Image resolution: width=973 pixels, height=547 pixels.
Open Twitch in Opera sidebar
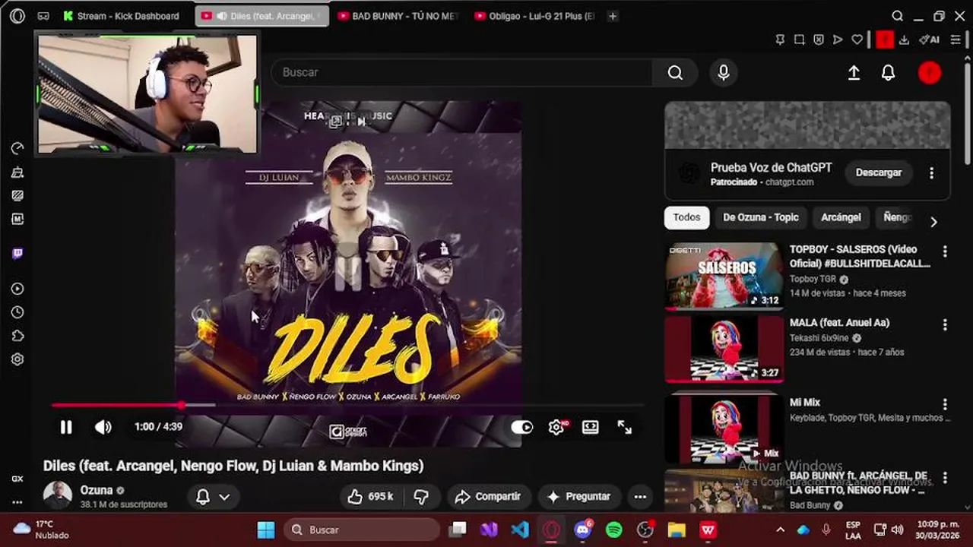tap(17, 254)
